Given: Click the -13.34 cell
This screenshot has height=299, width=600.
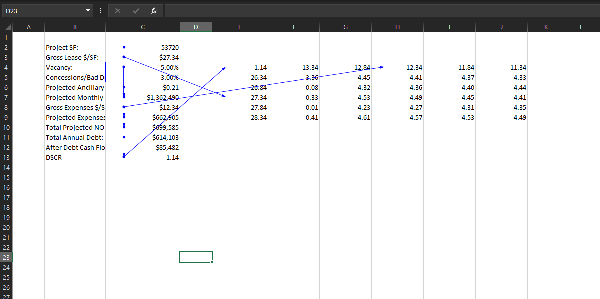Looking at the screenshot, I should tap(294, 67).
